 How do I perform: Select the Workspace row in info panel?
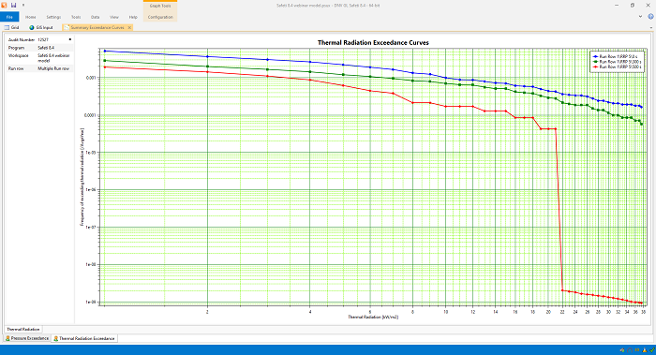[40, 58]
